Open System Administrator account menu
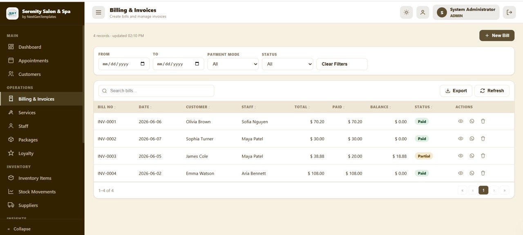 (x=466, y=12)
